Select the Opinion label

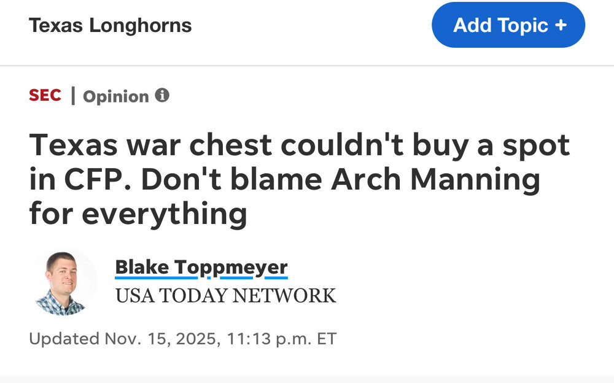click(116, 96)
